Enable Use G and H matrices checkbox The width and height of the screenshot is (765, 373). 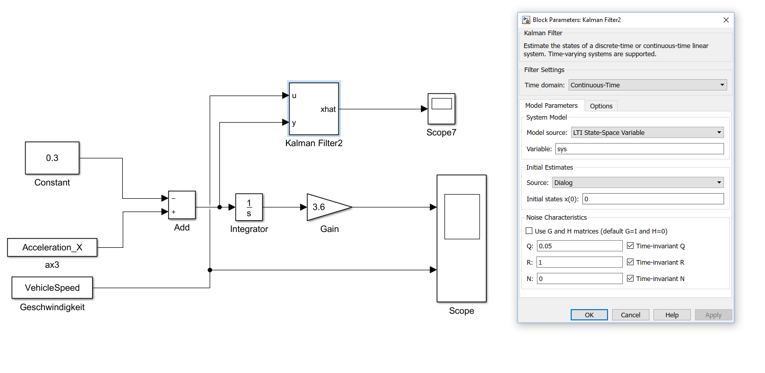pyautogui.click(x=529, y=231)
